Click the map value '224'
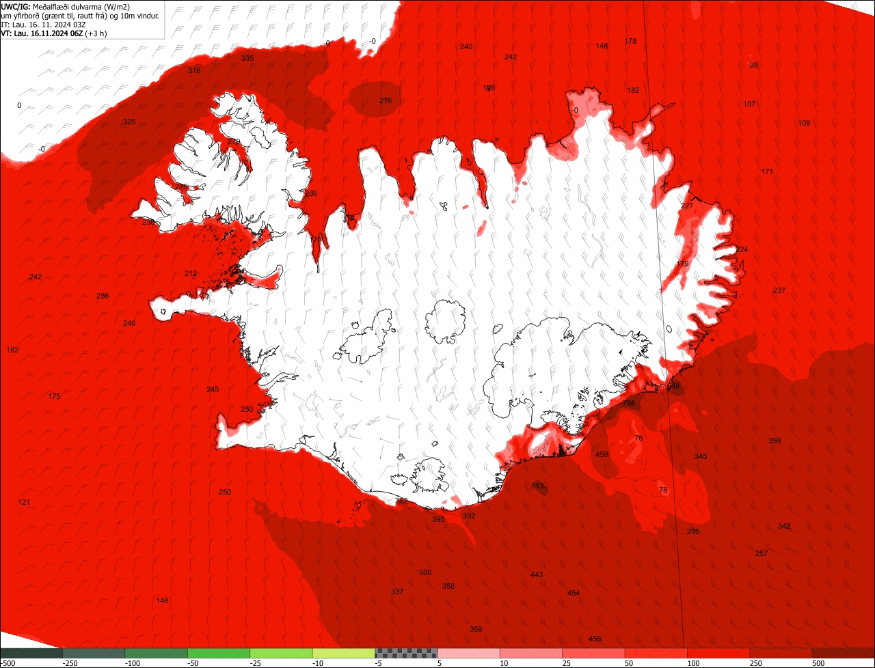 742,249
